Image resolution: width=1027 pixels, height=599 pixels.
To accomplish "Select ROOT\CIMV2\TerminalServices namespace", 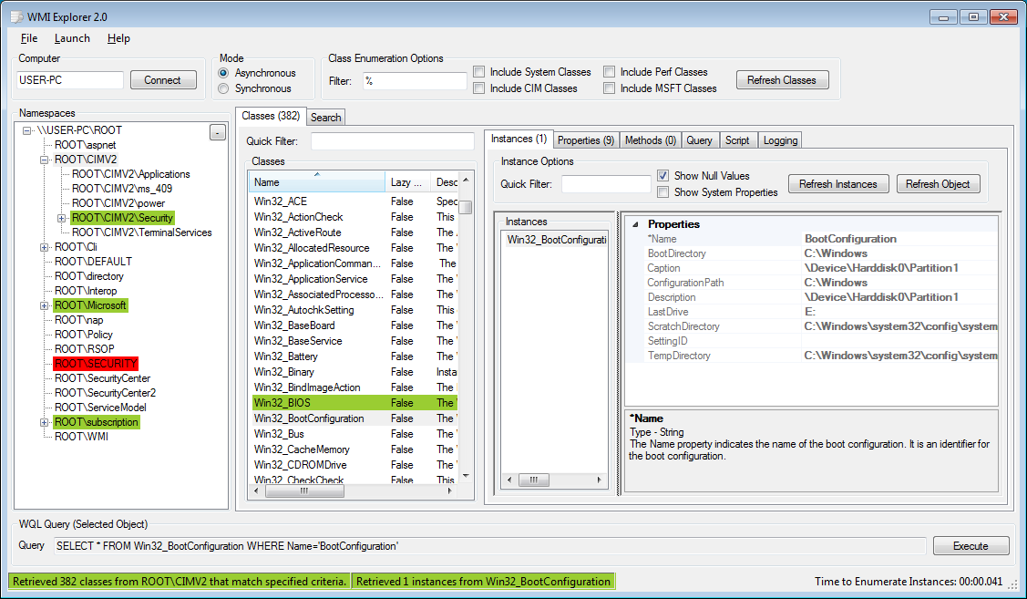I will 141,232.
